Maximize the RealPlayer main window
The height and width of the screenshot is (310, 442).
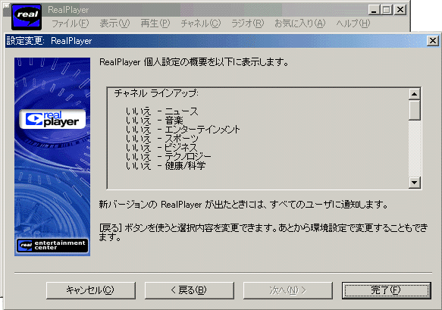pos(387,10)
